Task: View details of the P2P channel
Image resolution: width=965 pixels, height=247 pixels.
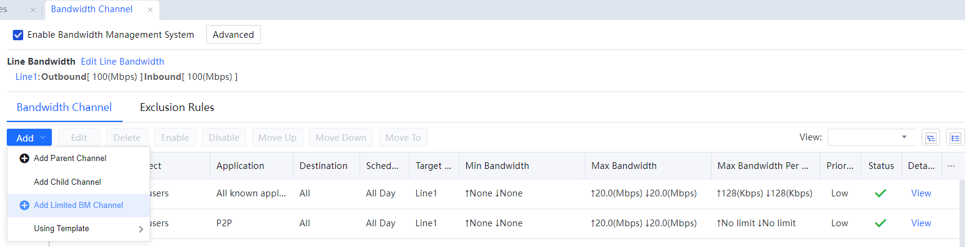Action: [x=920, y=223]
